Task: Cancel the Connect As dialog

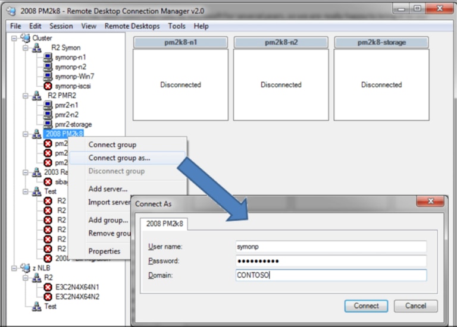Action: point(415,306)
